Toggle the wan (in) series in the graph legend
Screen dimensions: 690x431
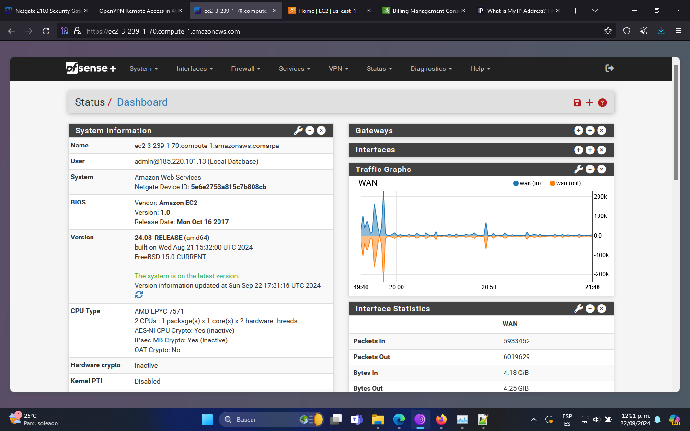pyautogui.click(x=527, y=183)
